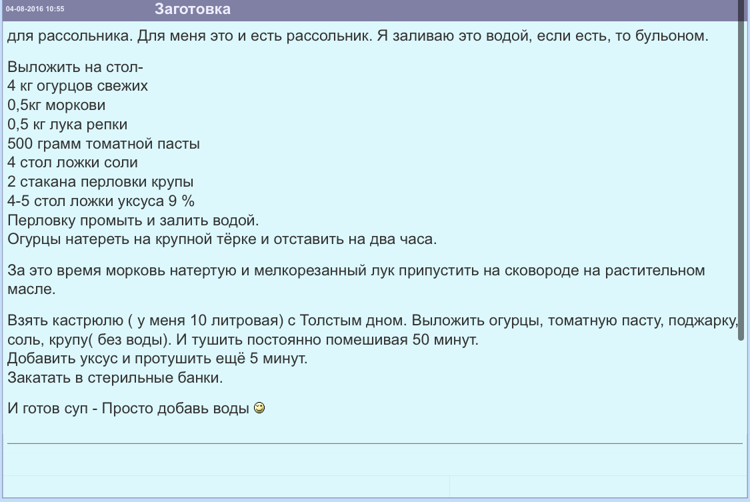Click the paragraph starting "За это время морковь"
The width and height of the screenshot is (750, 502).
tap(357, 280)
